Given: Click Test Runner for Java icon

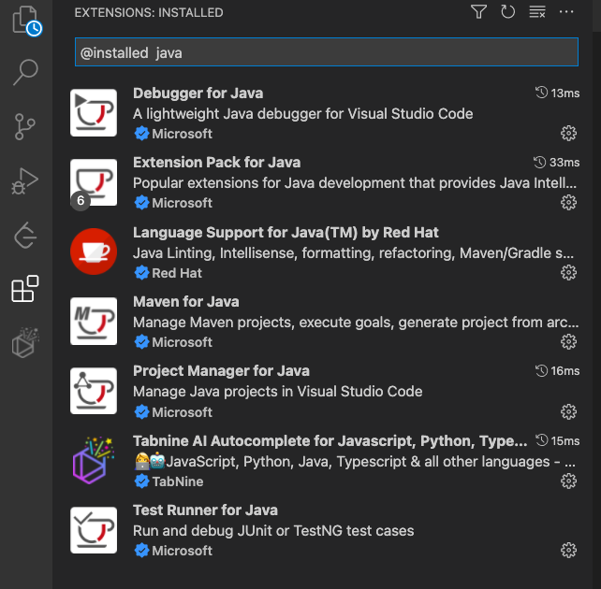Looking at the screenshot, I should click(x=94, y=530).
